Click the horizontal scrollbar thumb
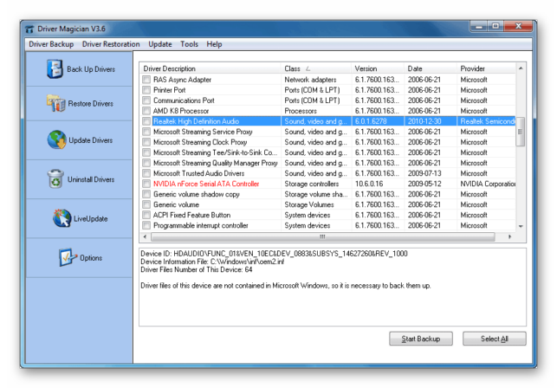 (x=322, y=236)
